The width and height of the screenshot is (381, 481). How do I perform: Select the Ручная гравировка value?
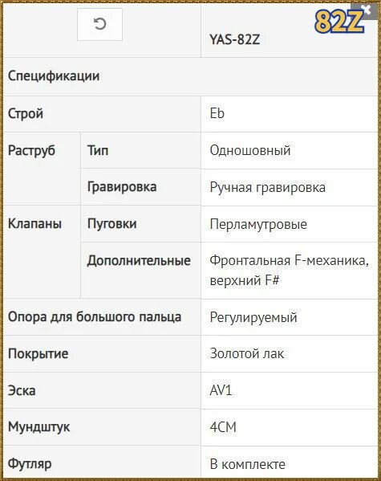pos(268,187)
